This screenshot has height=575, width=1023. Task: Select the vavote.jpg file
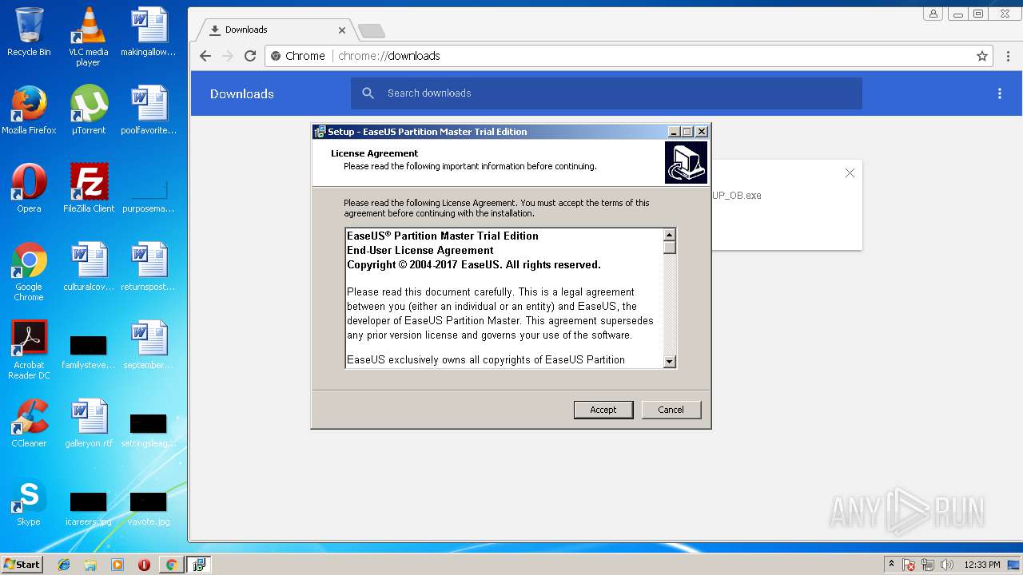149,508
